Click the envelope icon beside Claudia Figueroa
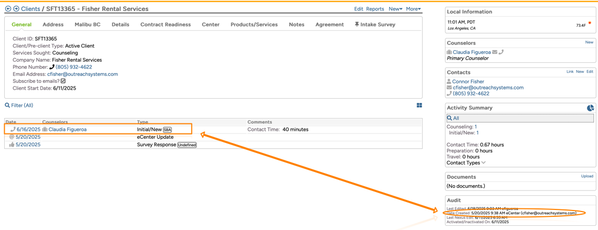The width and height of the screenshot is (598, 230). coord(495,52)
